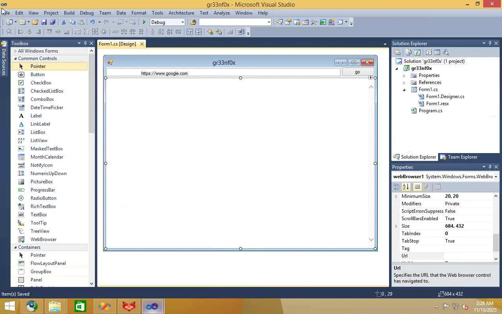Show the Events lightning bolt in Properties

(426, 187)
